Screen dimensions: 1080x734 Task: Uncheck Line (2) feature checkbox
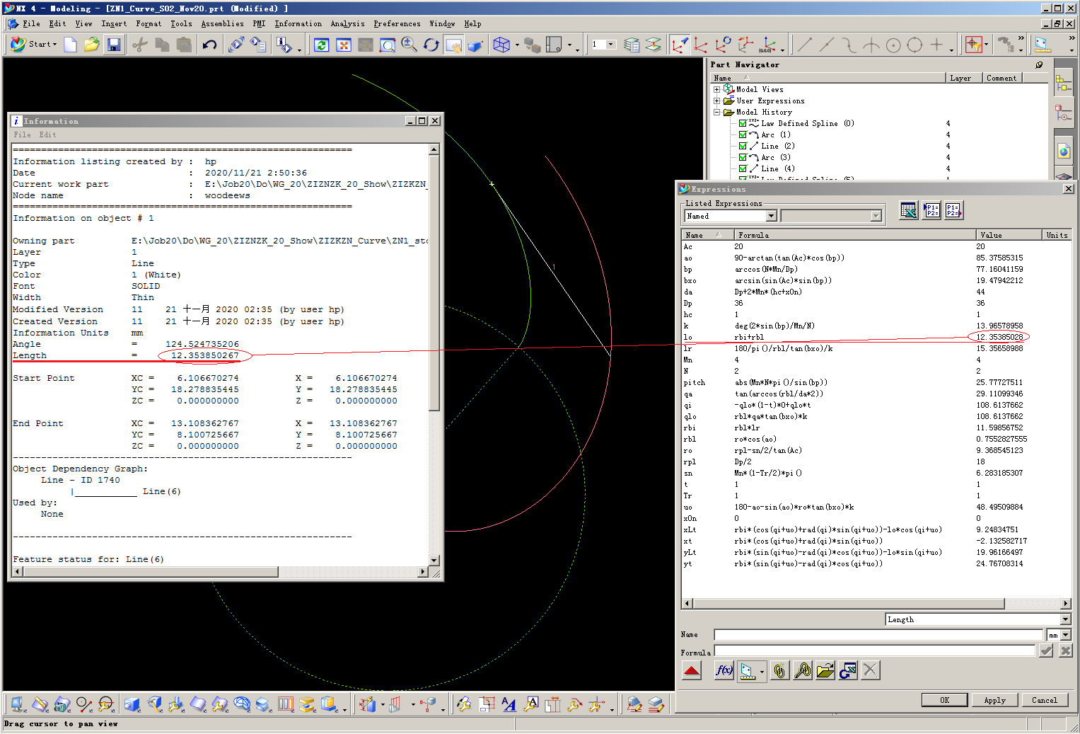(743, 146)
